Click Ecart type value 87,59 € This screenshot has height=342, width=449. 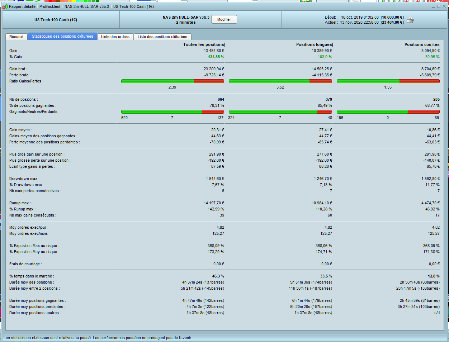point(218,166)
